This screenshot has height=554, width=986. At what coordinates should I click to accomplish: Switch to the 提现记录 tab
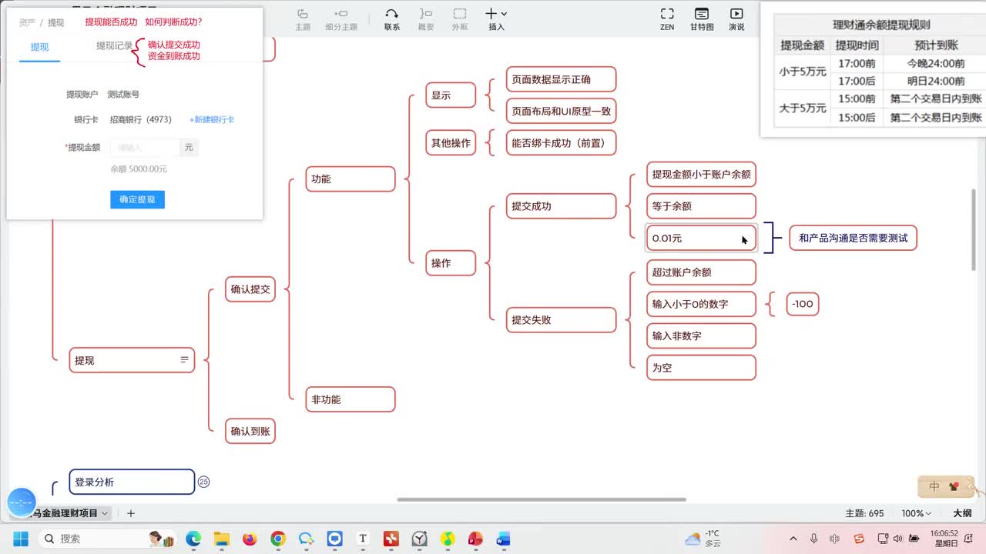click(x=114, y=46)
